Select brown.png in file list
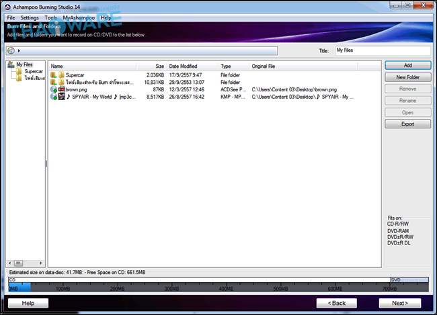The height and width of the screenshot is (315, 437). coord(77,90)
